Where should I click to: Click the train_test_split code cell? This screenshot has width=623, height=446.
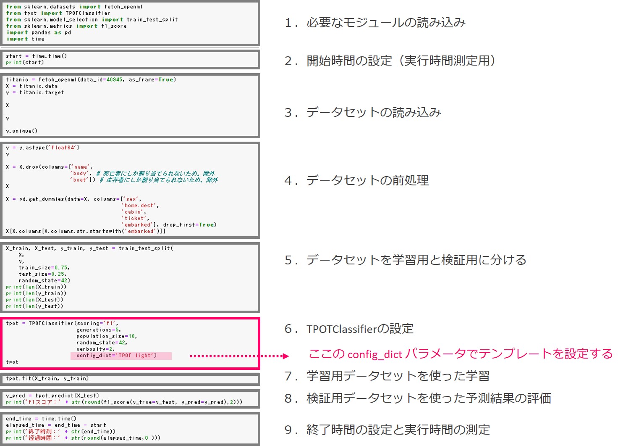(130, 277)
